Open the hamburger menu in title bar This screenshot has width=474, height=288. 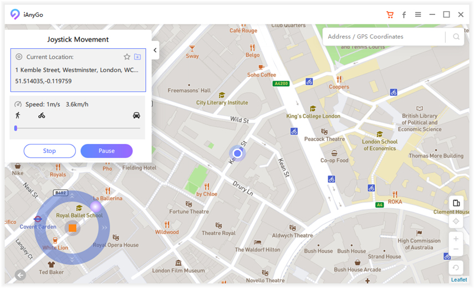pyautogui.click(x=418, y=15)
